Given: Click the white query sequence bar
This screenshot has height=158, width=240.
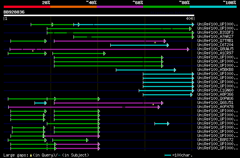Looking at the screenshot, I should (99, 15).
